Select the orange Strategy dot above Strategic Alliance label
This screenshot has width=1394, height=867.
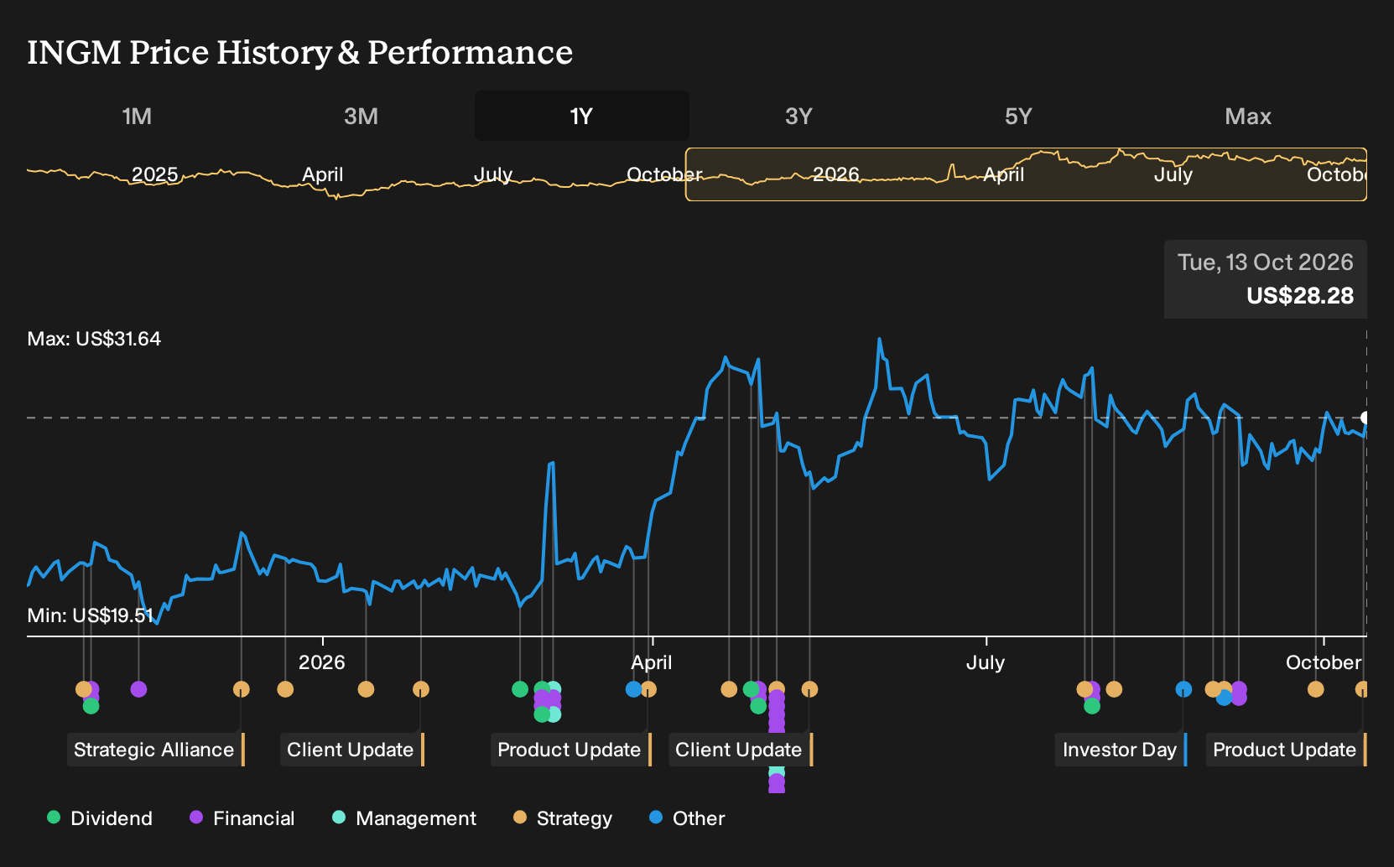pos(242,689)
